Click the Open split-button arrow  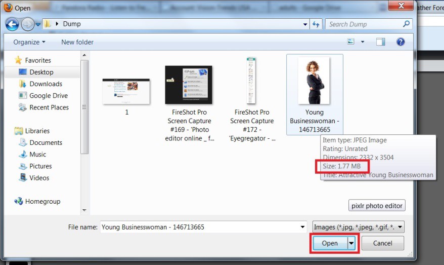click(x=352, y=243)
